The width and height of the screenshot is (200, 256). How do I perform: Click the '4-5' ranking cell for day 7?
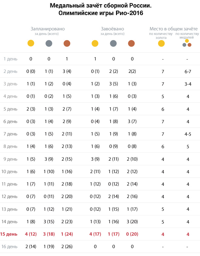pyautogui.click(x=187, y=134)
